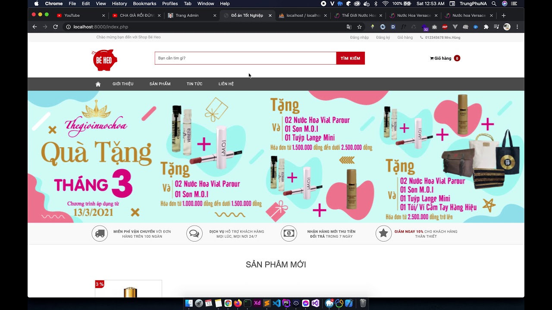Image resolution: width=552 pixels, height=310 pixels.
Task: Click the Đăng ký link
Action: (383, 37)
